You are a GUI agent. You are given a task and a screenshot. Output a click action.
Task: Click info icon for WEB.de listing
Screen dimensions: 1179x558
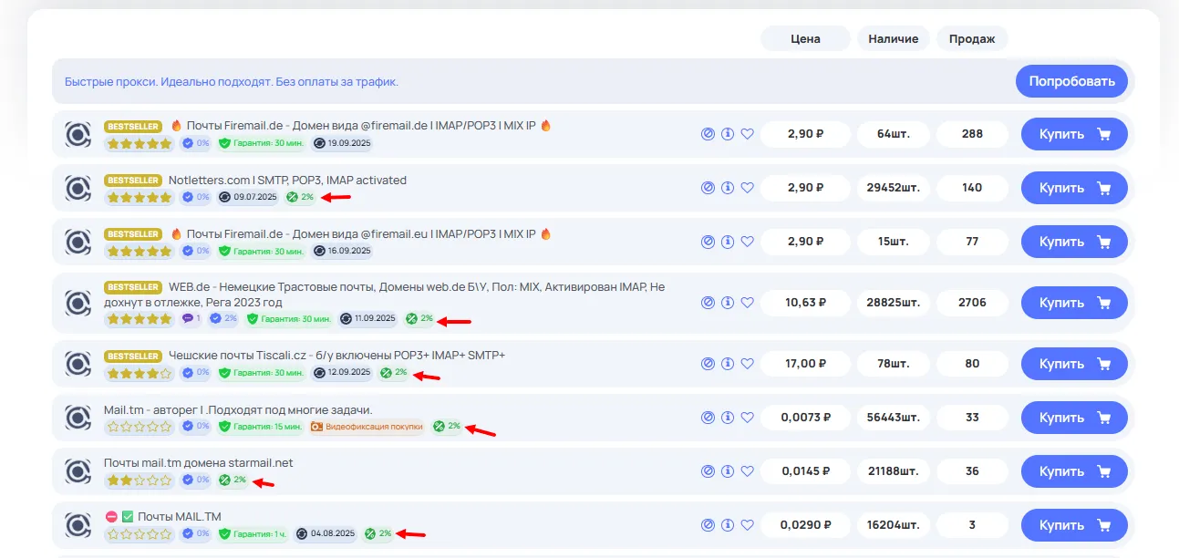click(728, 303)
